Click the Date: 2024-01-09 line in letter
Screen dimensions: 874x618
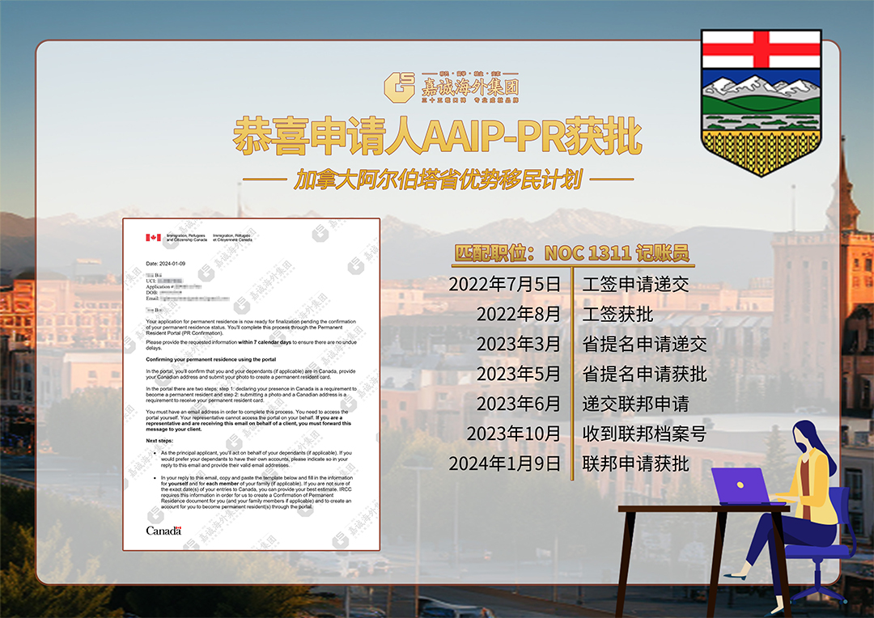tap(166, 264)
